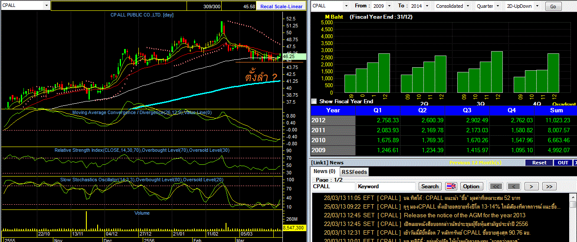Click the OUT button in news header

click(563, 163)
